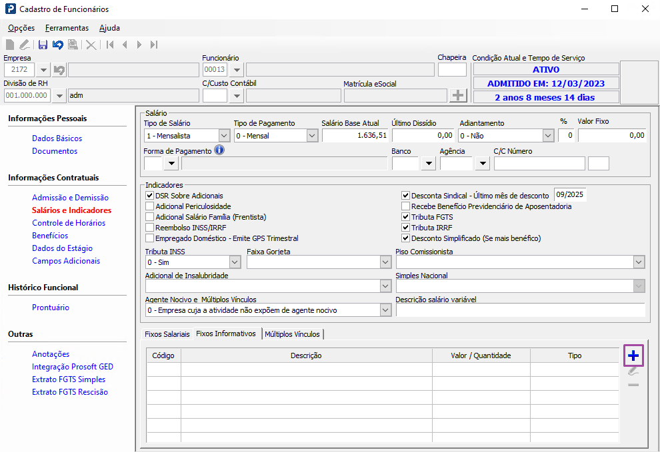
Task: Check Recebe Benefício Previdenciário de Aposentadoria
Action: pos(405,206)
